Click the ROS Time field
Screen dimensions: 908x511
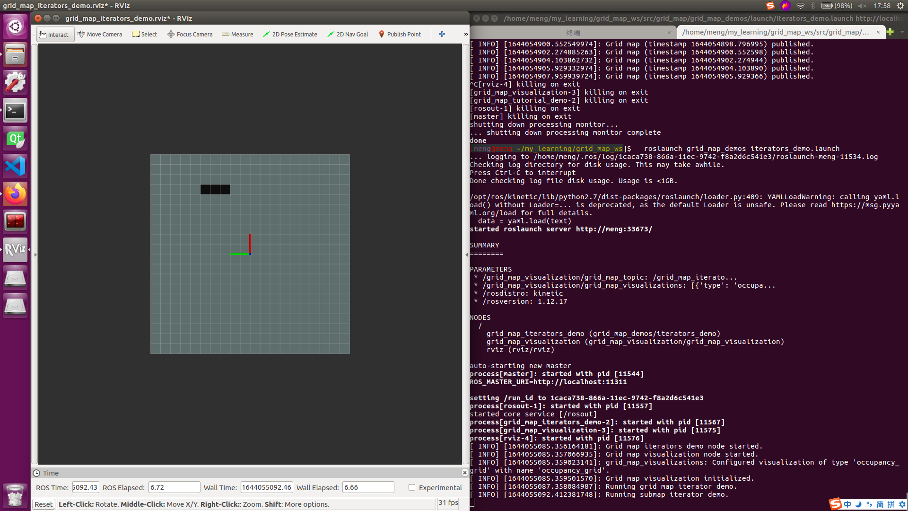coord(86,487)
